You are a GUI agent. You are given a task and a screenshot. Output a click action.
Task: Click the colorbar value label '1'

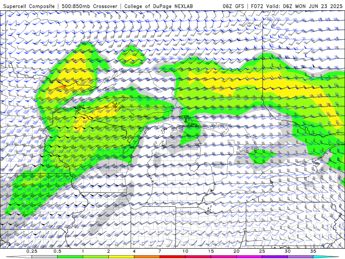tap(83, 251)
